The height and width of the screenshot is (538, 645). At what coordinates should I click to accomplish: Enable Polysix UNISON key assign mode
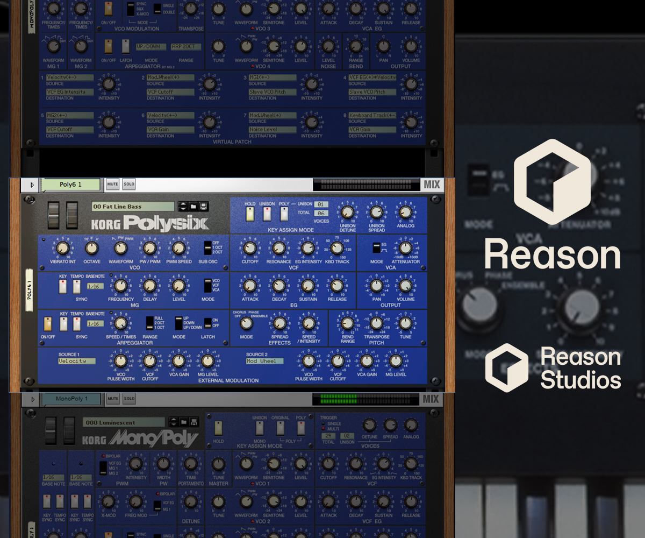pos(267,214)
